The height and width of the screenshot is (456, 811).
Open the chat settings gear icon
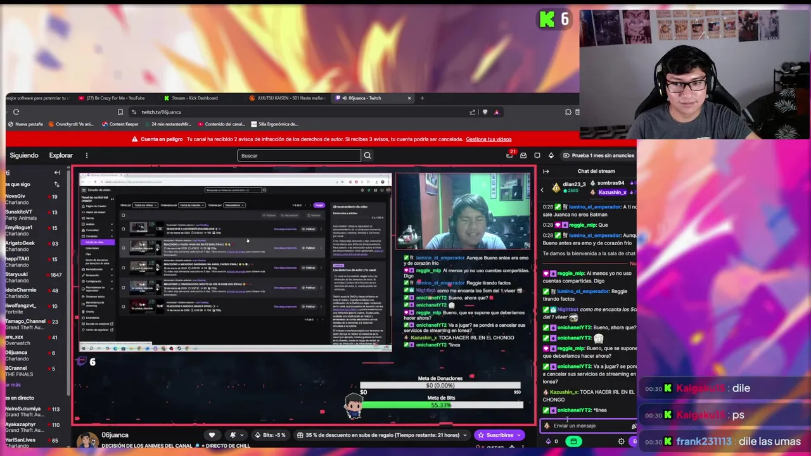621,441
